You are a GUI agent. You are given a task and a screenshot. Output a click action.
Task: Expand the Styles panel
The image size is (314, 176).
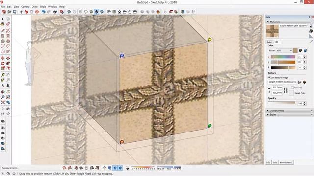[x=268, y=115]
